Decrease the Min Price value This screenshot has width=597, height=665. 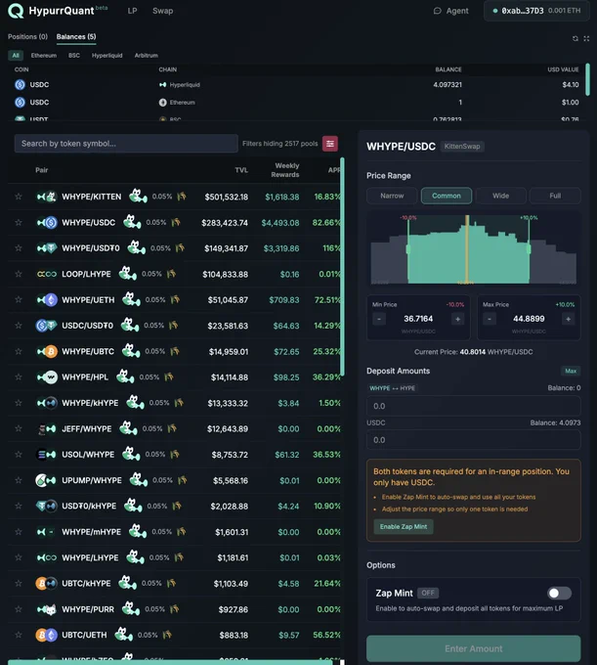point(379,319)
